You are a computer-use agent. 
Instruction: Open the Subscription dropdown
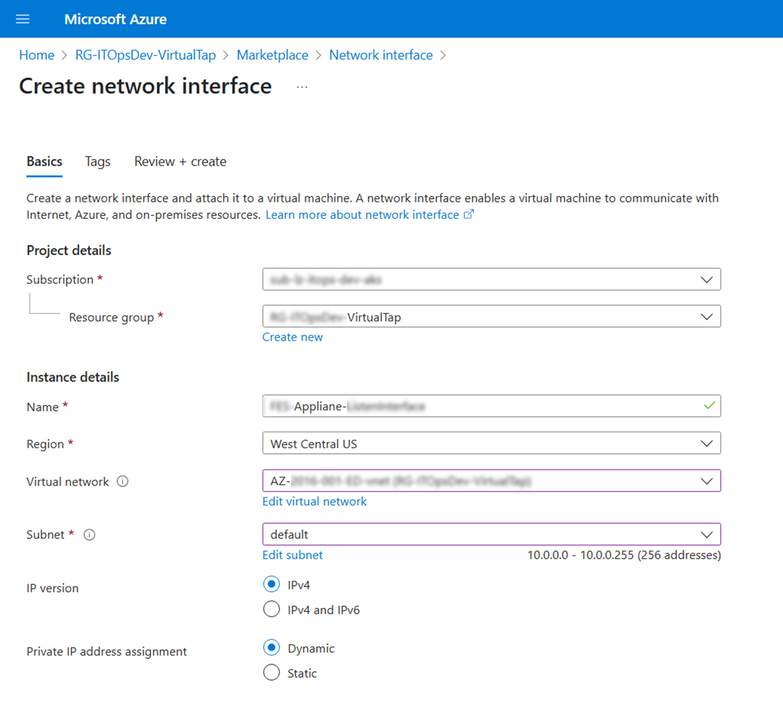coord(492,279)
